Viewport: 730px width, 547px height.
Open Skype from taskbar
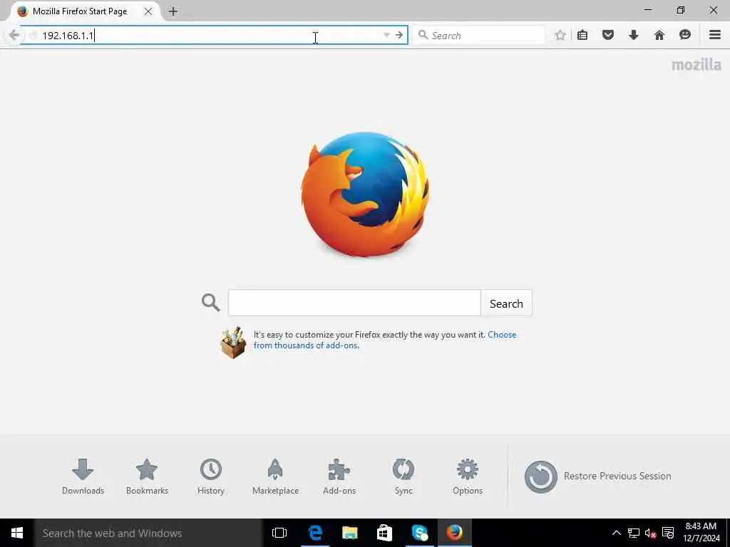[x=419, y=533]
